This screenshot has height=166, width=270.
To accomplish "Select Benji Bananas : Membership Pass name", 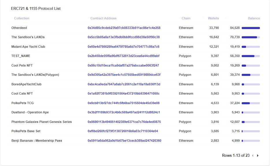I will pos(37,141).
